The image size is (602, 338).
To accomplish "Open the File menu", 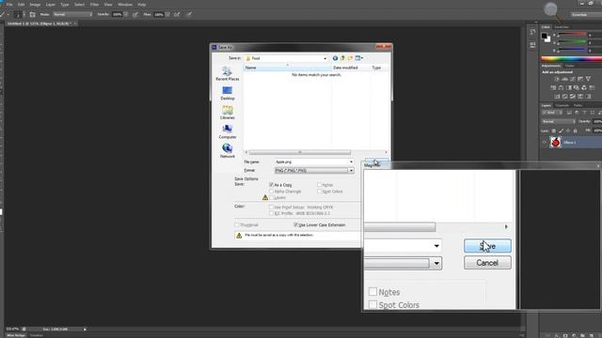I will (x=9, y=5).
